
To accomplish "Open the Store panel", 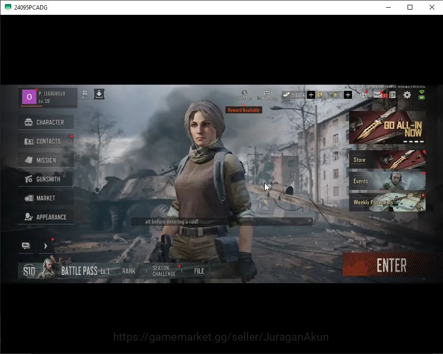I will click(x=387, y=160).
